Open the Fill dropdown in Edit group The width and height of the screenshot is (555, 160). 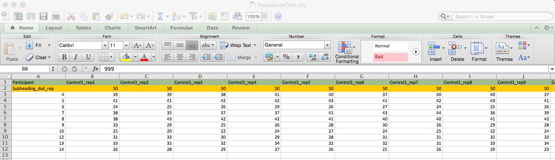coord(49,45)
